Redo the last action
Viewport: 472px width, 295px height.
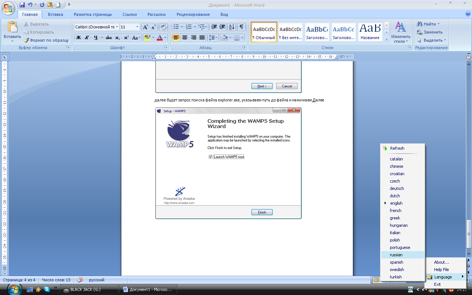click(42, 5)
